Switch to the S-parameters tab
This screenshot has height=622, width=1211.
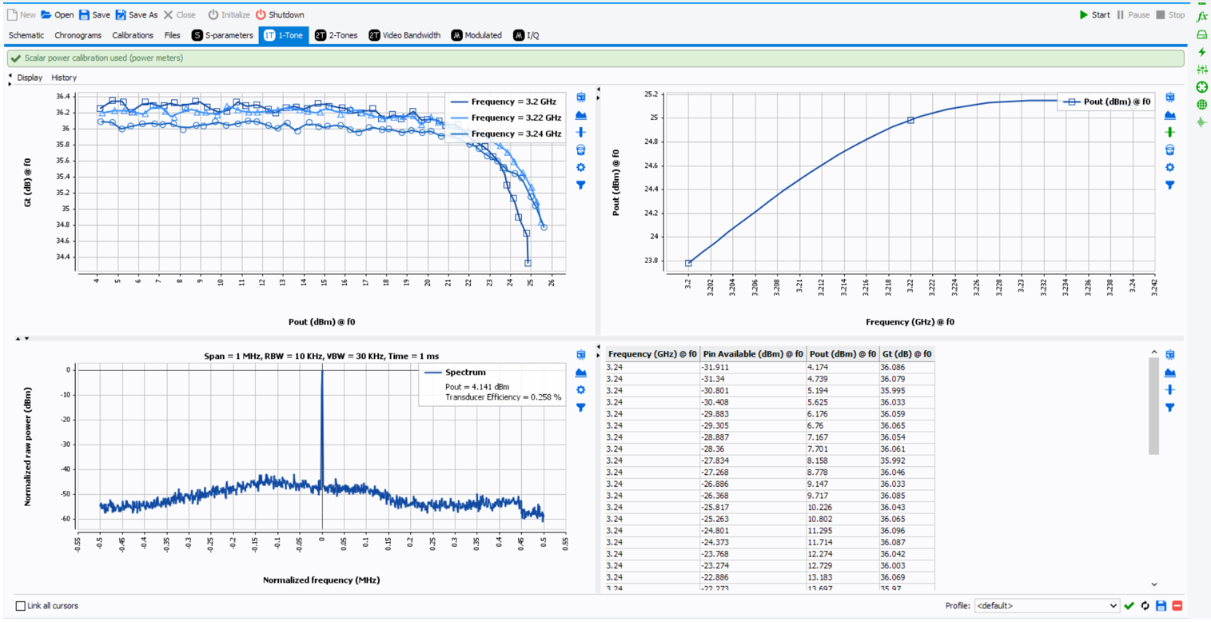[x=222, y=35]
